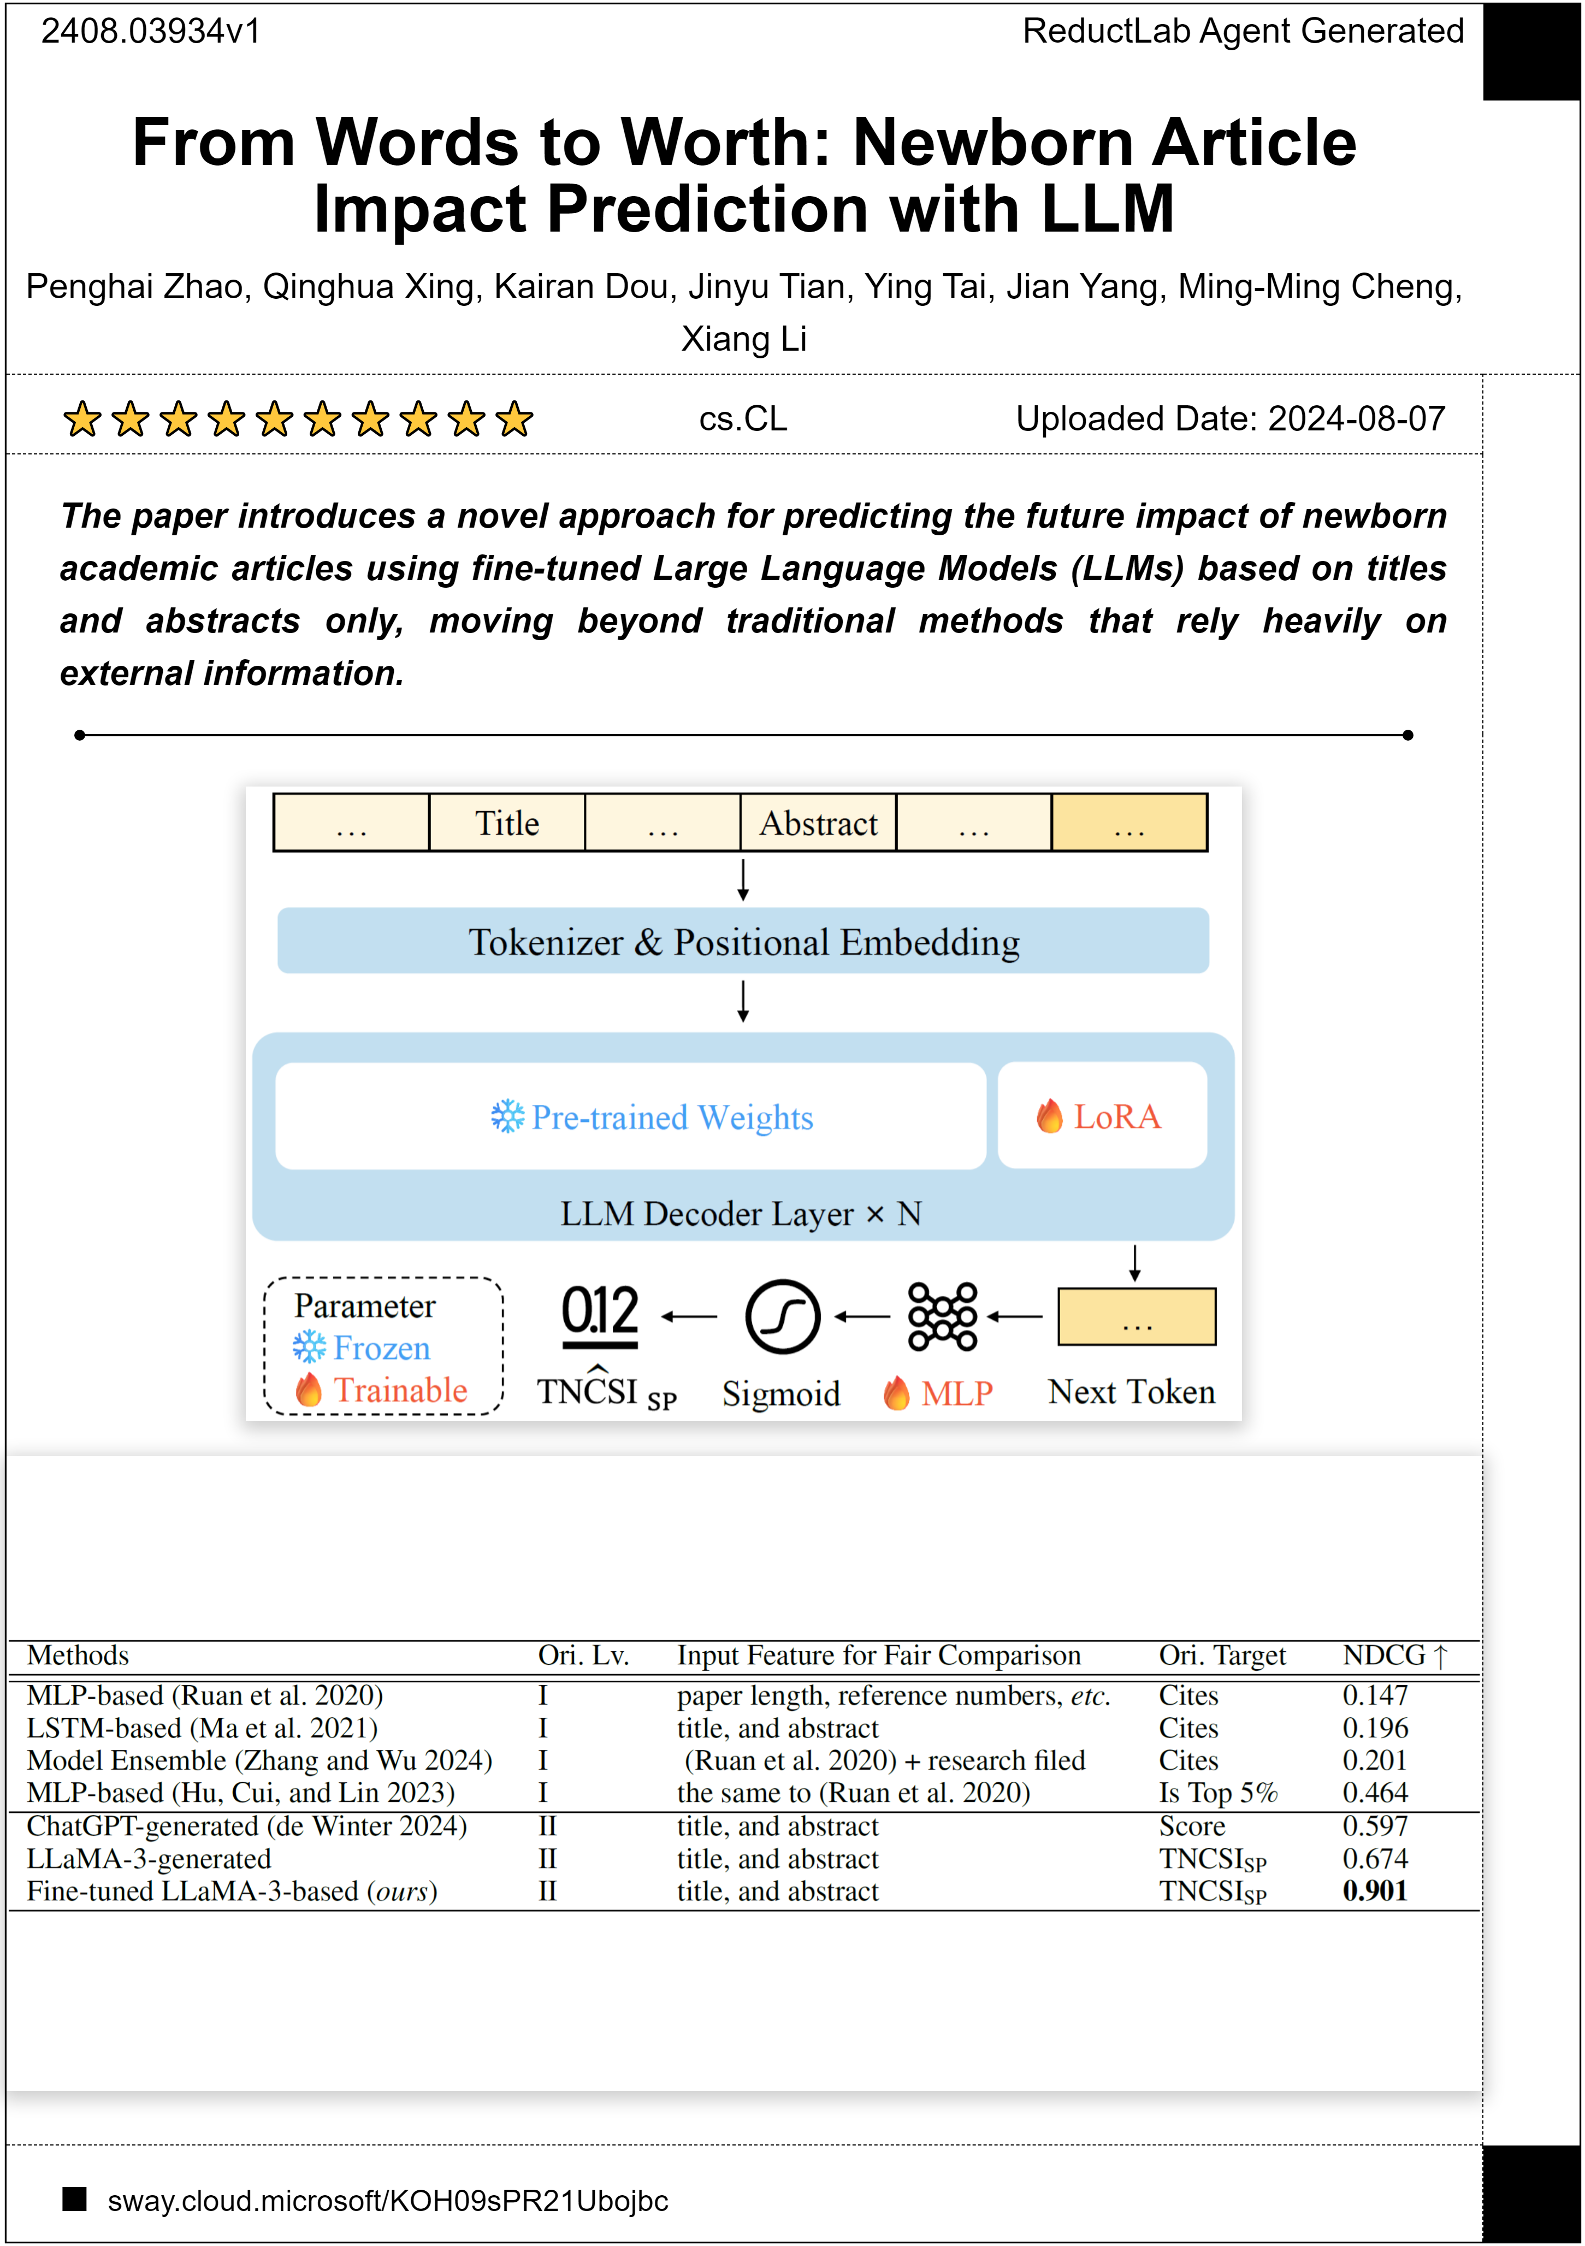Click the paper title heading
The width and height of the screenshot is (1585, 2246).
(x=743, y=175)
